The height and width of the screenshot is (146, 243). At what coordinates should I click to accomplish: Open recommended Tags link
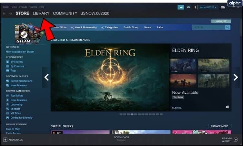pos(13,71)
